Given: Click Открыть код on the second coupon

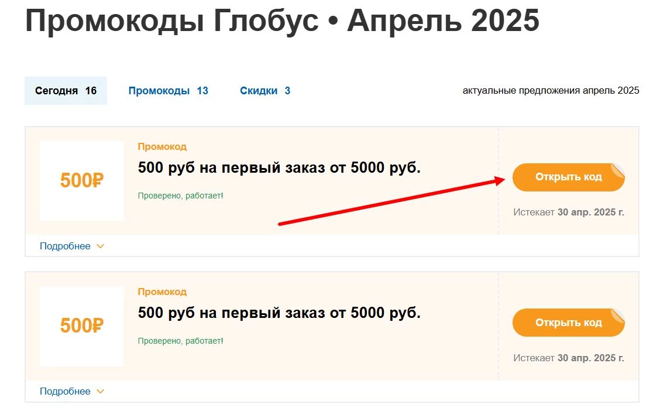Looking at the screenshot, I should pos(568,322).
